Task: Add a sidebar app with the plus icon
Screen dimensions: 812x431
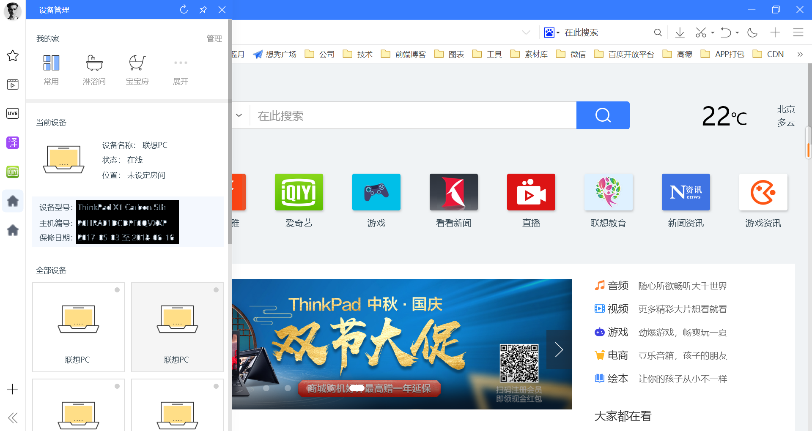Action: coord(13,389)
